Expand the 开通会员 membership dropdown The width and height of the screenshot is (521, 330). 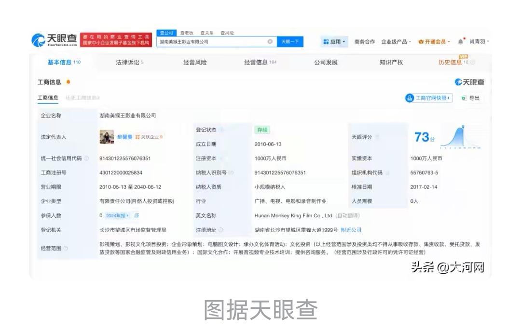[434, 42]
